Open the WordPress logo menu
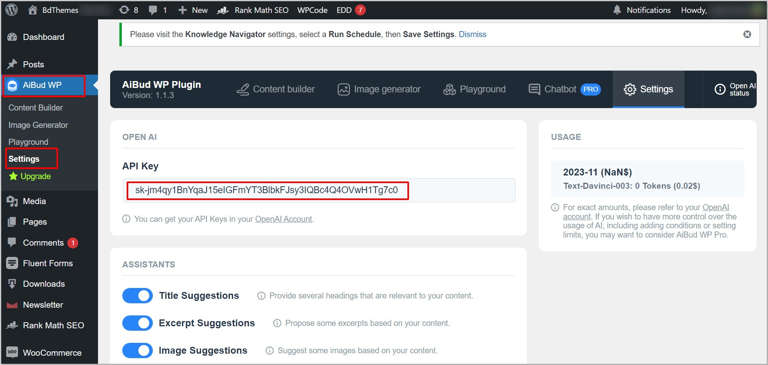 click(11, 10)
